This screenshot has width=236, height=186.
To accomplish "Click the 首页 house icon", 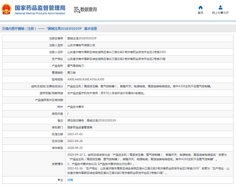I will tap(201, 7).
